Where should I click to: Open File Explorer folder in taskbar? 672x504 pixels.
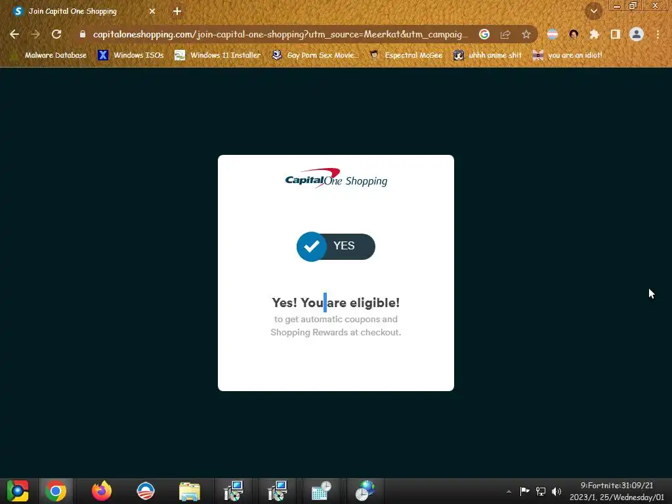pos(190,492)
